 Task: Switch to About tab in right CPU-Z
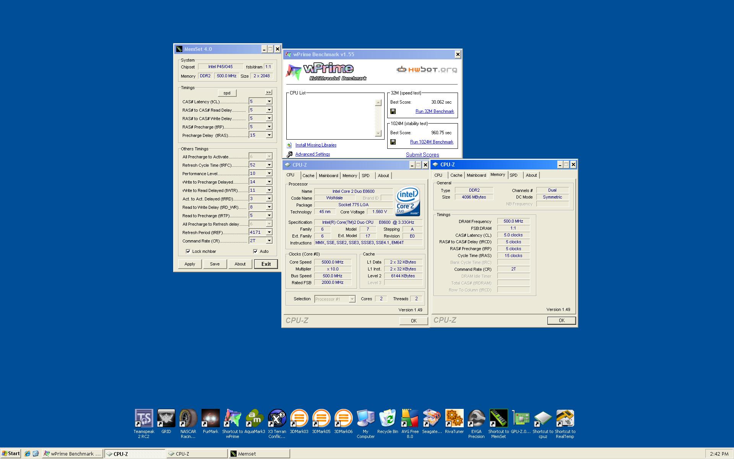pyautogui.click(x=531, y=175)
